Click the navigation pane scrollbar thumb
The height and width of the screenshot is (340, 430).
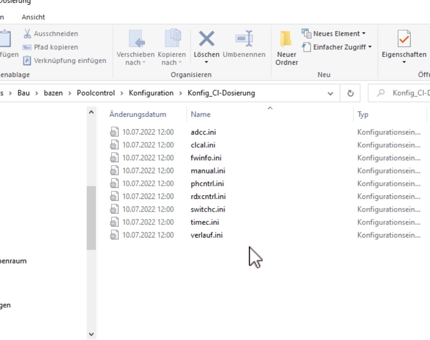point(91,218)
